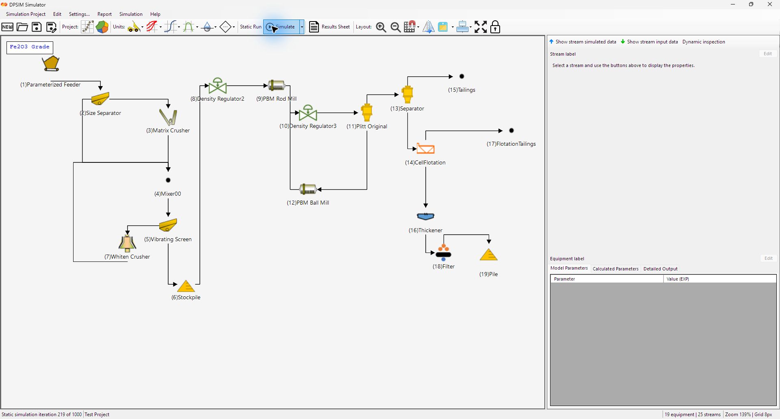Viewport: 780px width, 419px height.
Task: Open the Settings... menu
Action: (x=79, y=14)
